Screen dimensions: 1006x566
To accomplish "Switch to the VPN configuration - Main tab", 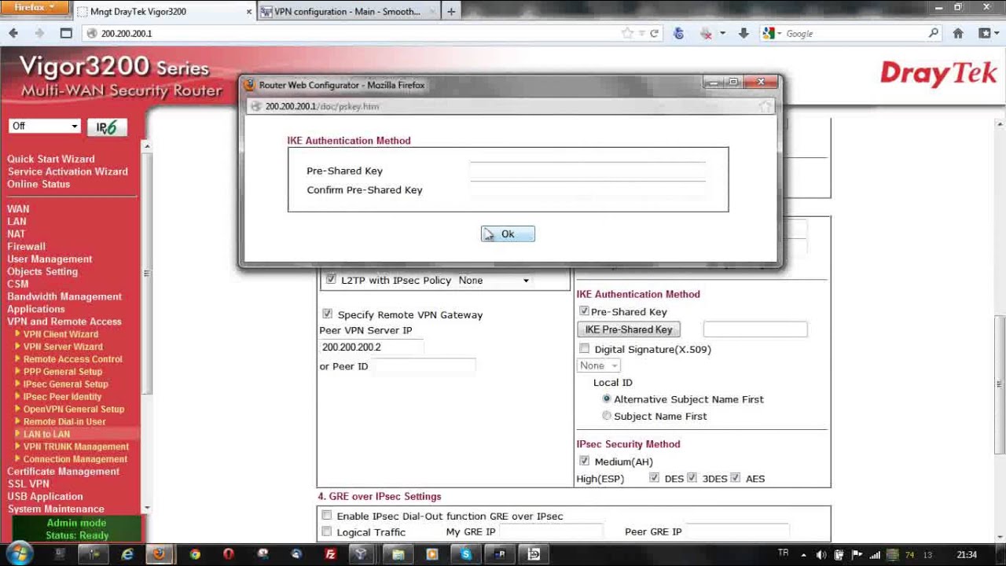I will (x=348, y=12).
